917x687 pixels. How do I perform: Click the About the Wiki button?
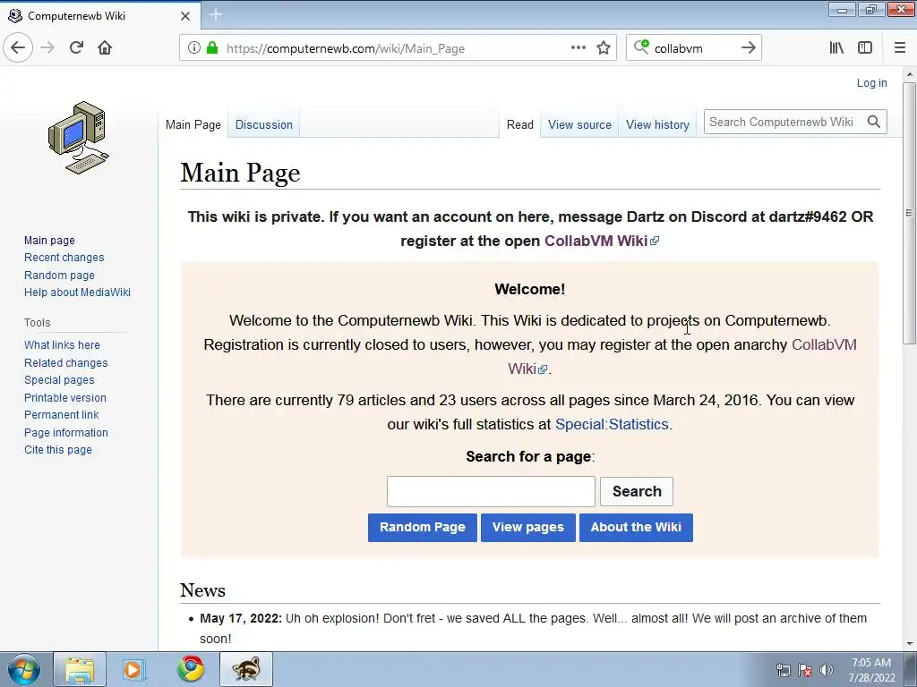[x=636, y=528]
